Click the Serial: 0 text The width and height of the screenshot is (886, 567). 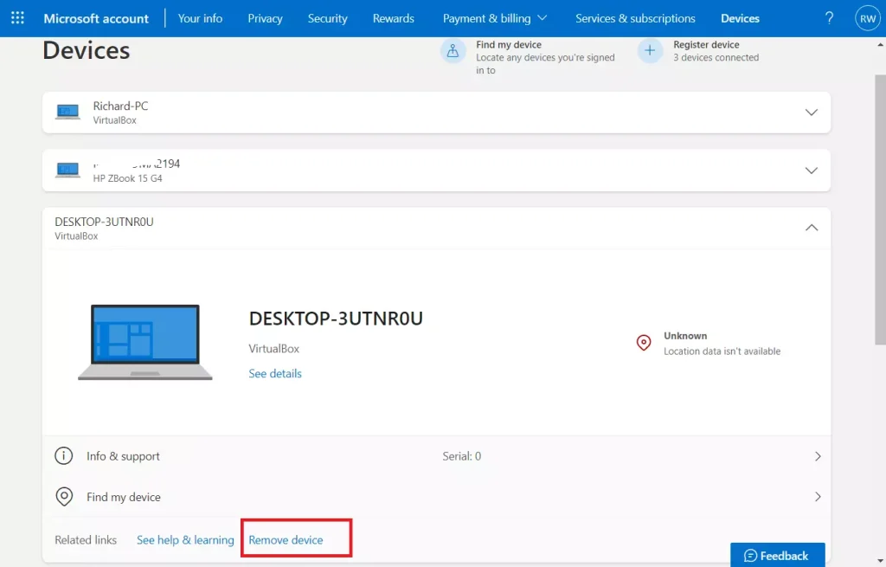pyautogui.click(x=462, y=456)
